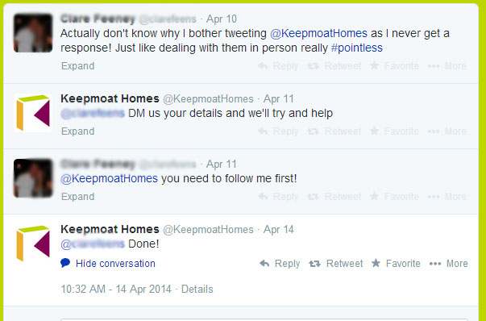Click the blurred user avatar on the top tweet
The height and width of the screenshot is (321, 486).
tap(33, 33)
